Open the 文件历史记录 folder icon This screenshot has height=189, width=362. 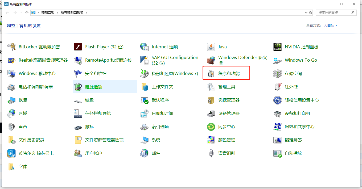(11, 140)
